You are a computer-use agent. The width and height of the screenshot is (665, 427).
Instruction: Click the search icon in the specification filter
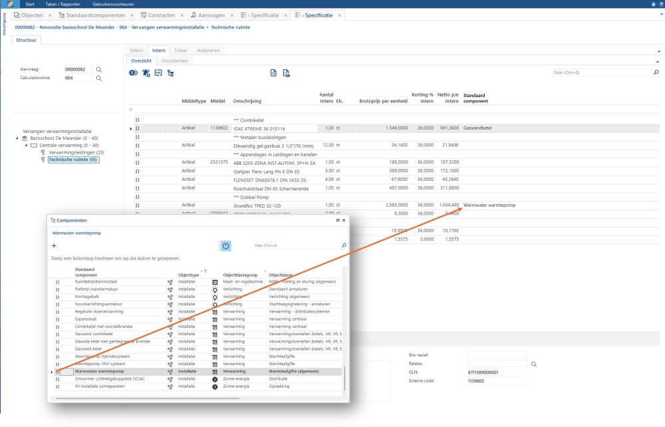point(656,72)
